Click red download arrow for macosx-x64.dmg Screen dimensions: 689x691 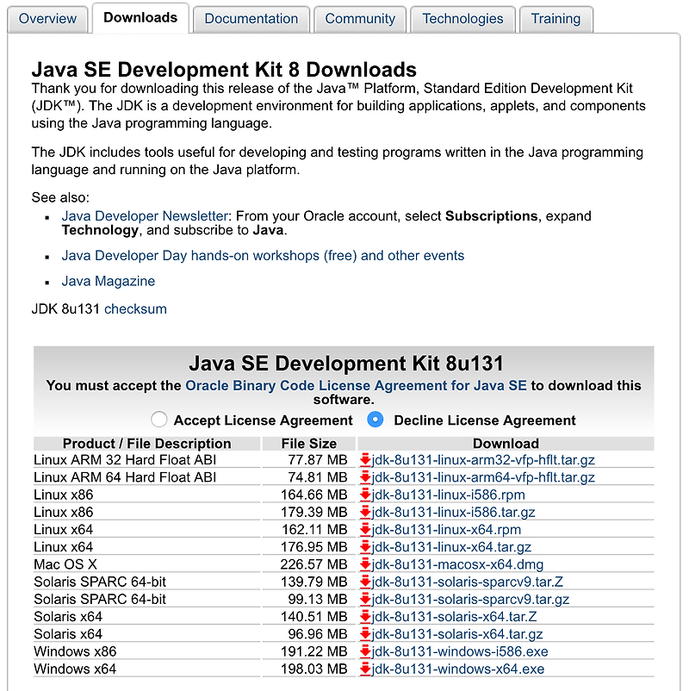365,564
